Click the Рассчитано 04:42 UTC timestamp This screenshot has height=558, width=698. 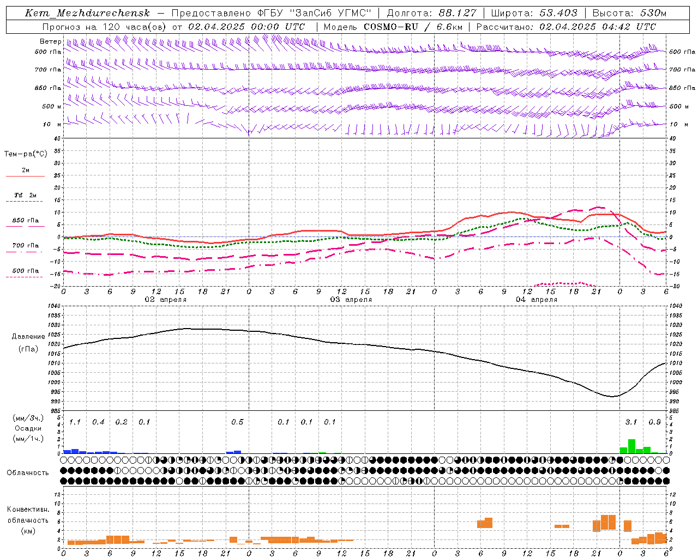(566, 27)
